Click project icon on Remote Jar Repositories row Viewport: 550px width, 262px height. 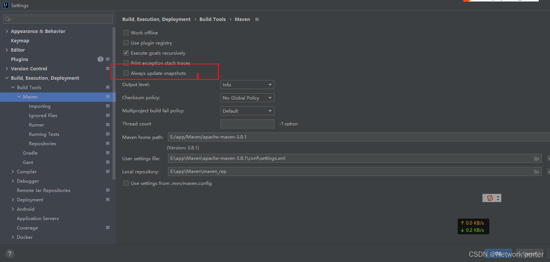pyautogui.click(x=108, y=190)
